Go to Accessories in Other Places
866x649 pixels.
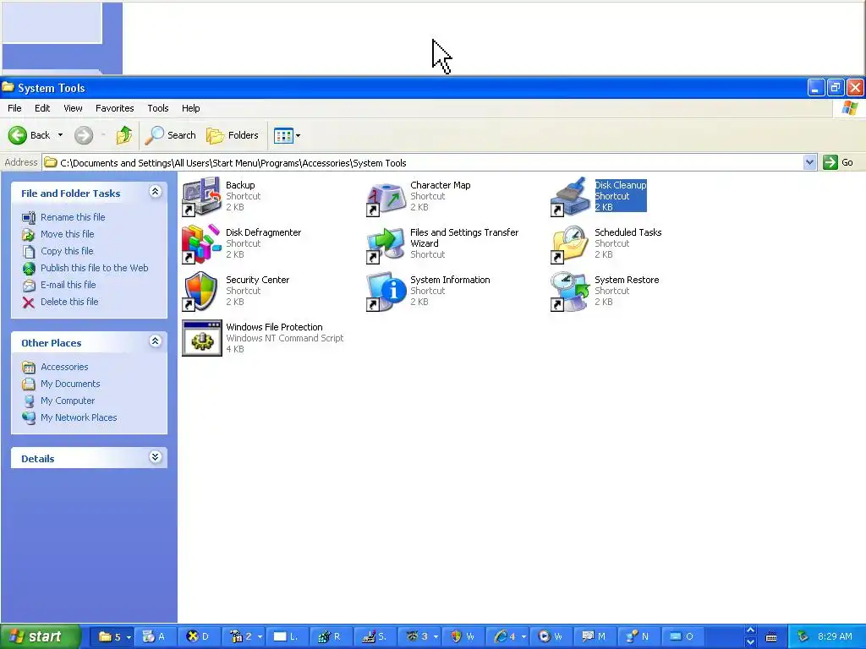click(64, 367)
